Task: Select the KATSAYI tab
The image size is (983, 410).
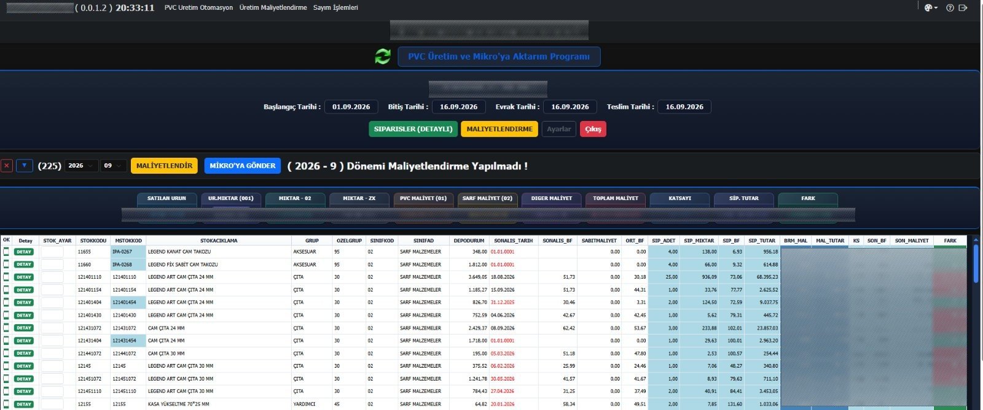Action: (680, 199)
